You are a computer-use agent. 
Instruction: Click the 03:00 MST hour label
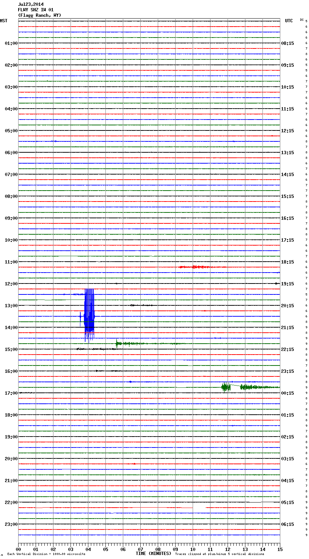(11, 87)
